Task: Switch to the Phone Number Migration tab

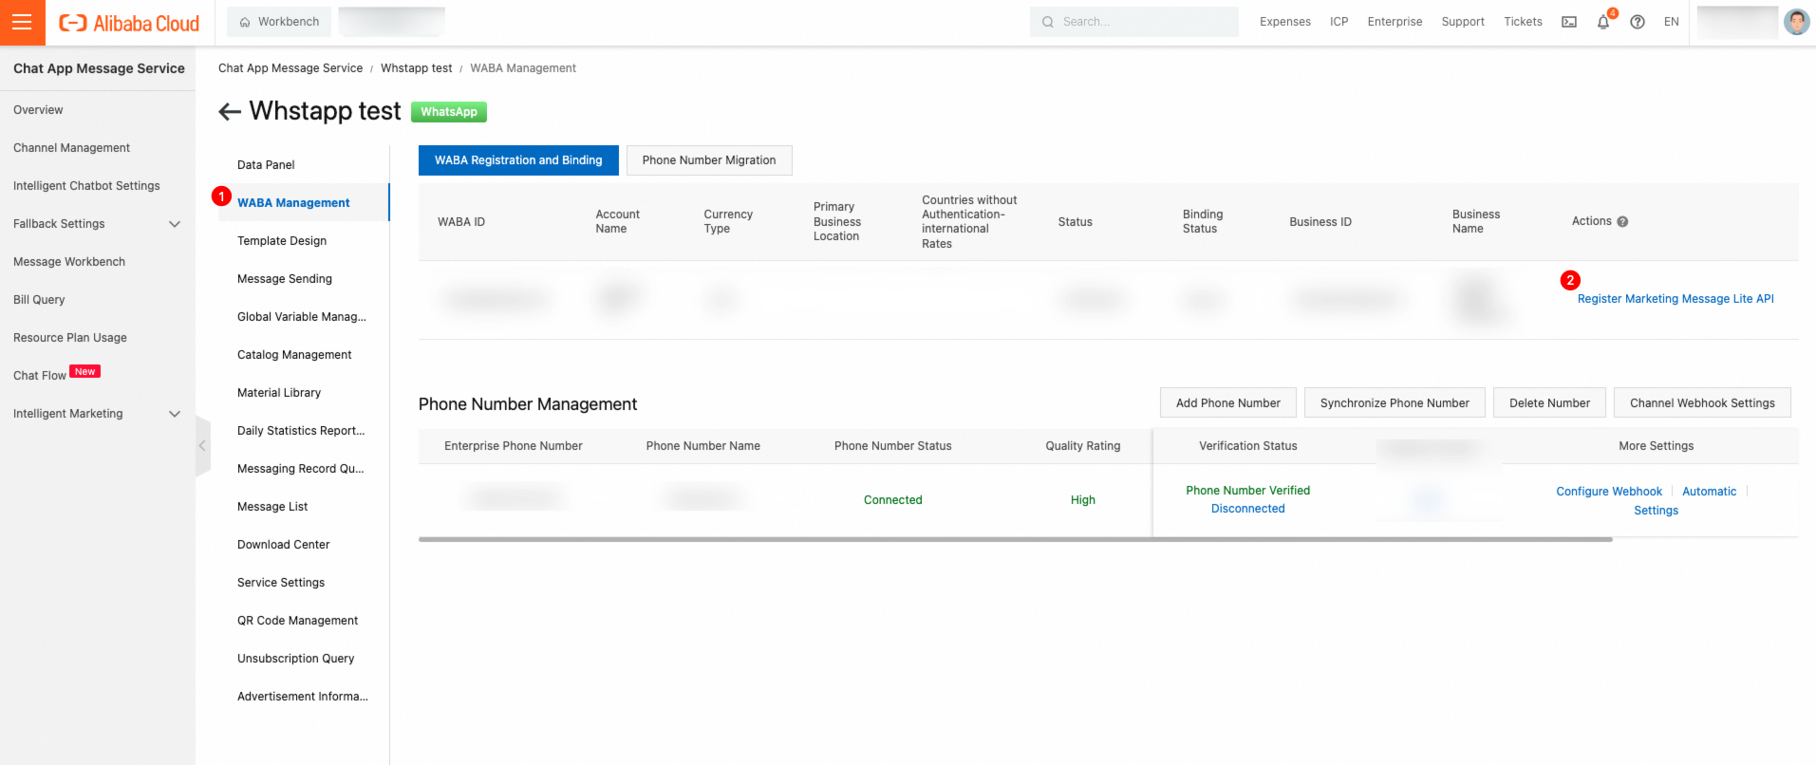Action: click(708, 160)
